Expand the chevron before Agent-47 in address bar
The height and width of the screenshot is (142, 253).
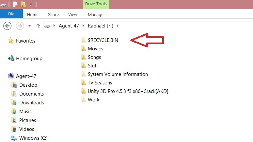click(55, 26)
